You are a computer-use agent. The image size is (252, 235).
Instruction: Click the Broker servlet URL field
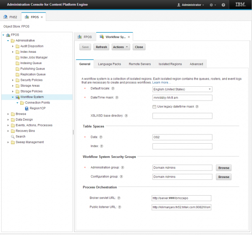coord(181,198)
